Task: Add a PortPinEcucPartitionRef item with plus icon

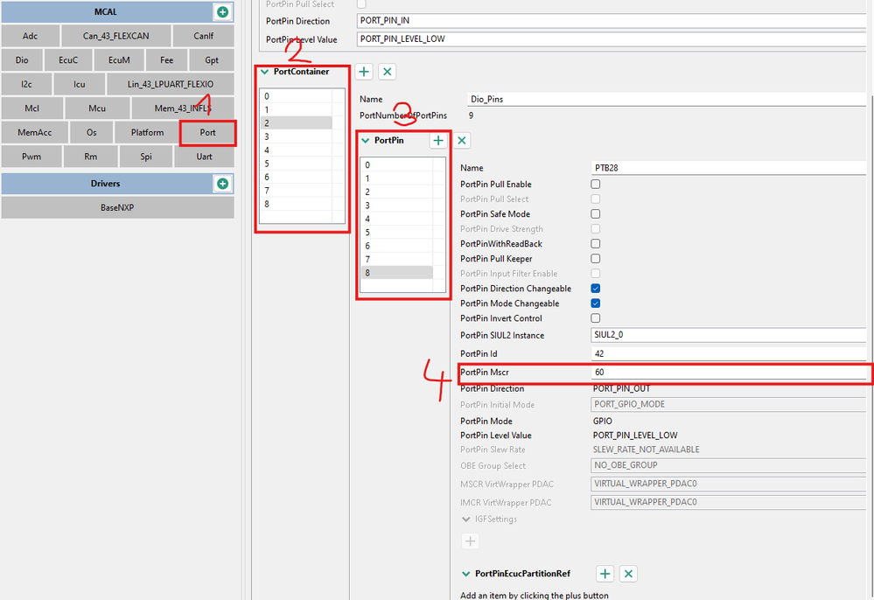Action: coord(605,573)
